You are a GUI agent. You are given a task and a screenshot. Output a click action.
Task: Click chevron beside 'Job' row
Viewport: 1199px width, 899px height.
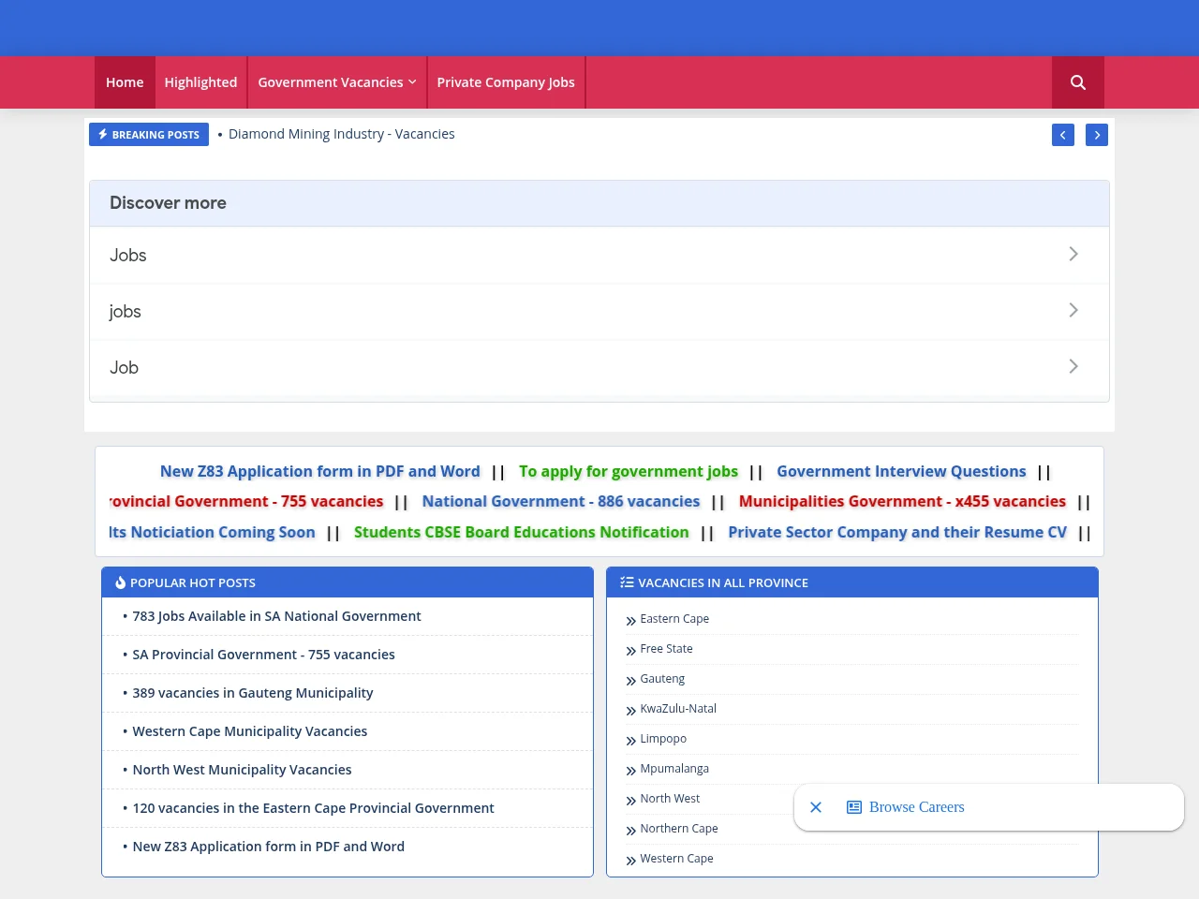pos(1073,367)
